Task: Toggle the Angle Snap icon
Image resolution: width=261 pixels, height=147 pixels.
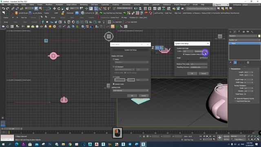Action: coord(100,9)
